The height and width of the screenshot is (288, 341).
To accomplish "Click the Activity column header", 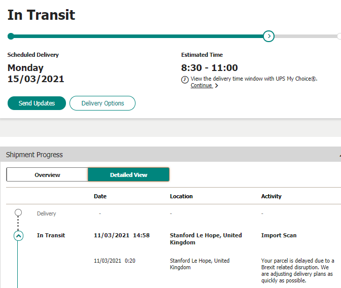I will [271, 196].
